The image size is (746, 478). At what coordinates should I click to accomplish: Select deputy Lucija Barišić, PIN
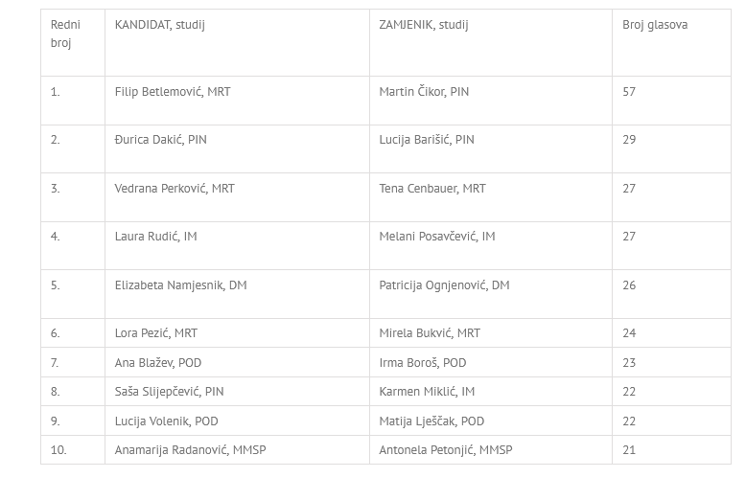[x=427, y=140]
